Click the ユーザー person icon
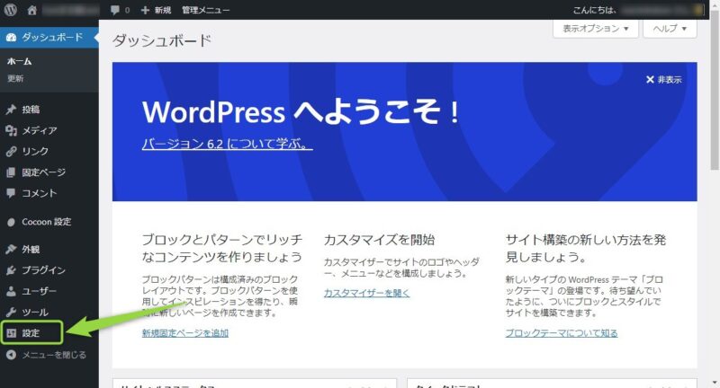Screen dimensions: 720x388 point(11,291)
